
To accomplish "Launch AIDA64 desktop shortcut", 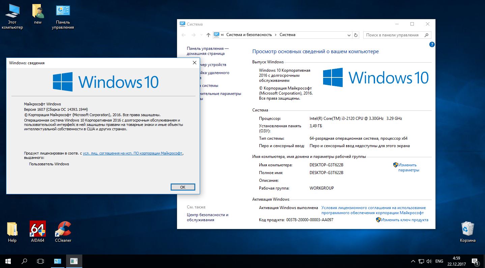I will coord(38,232).
